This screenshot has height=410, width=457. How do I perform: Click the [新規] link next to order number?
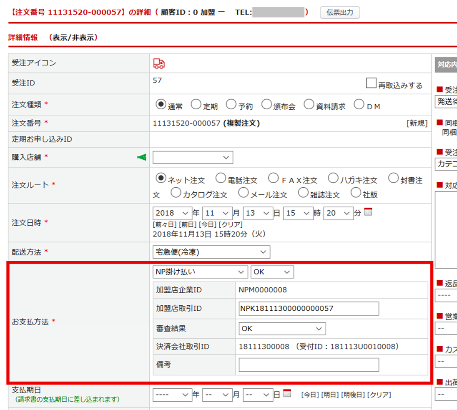pos(417,123)
